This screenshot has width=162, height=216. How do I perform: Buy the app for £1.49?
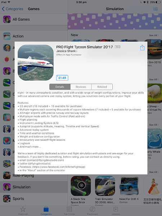coord(62,78)
